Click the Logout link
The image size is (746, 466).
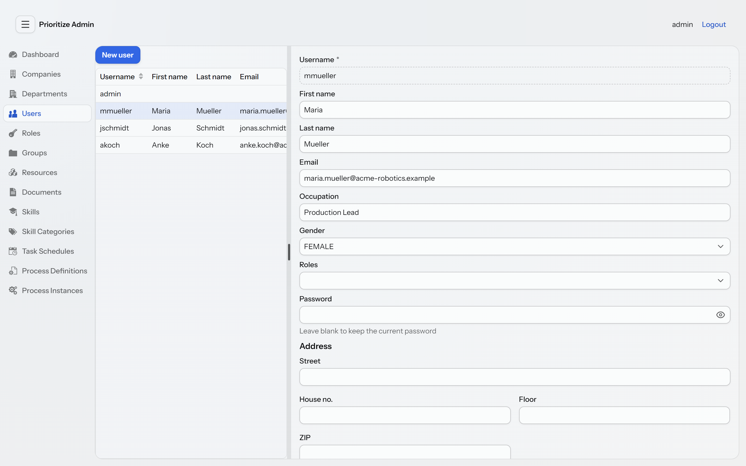click(x=714, y=24)
